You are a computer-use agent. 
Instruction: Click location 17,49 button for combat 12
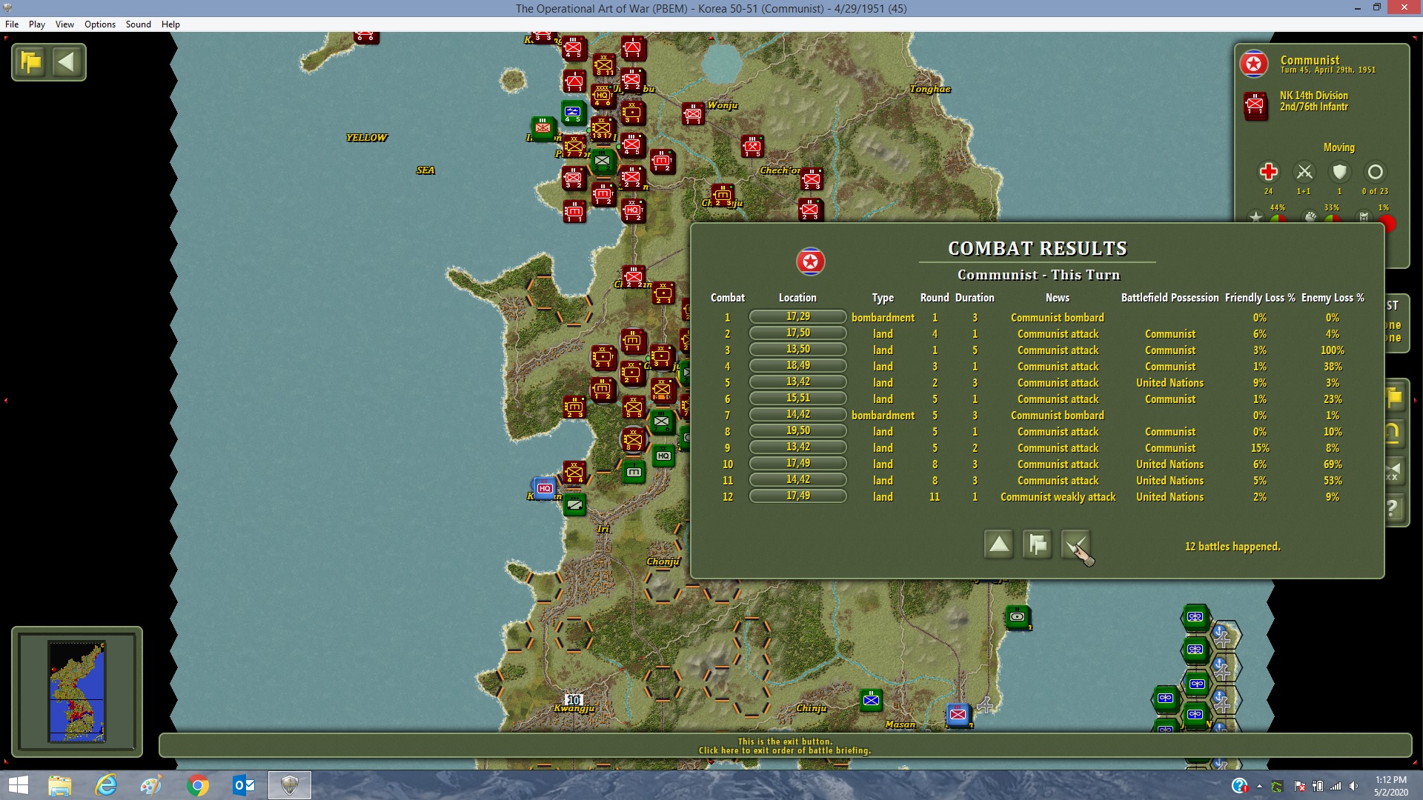pos(798,496)
